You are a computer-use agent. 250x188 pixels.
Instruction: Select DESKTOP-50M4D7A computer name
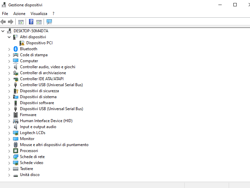pos(31,31)
